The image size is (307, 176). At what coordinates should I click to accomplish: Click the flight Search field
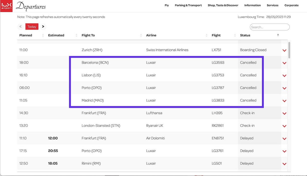[270, 27]
